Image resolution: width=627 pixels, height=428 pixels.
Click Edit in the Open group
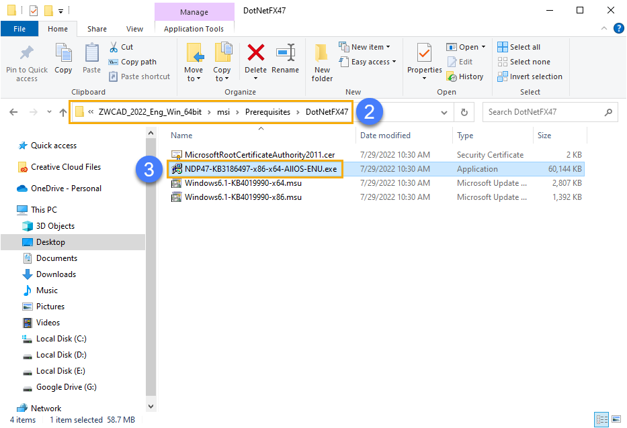tap(460, 62)
